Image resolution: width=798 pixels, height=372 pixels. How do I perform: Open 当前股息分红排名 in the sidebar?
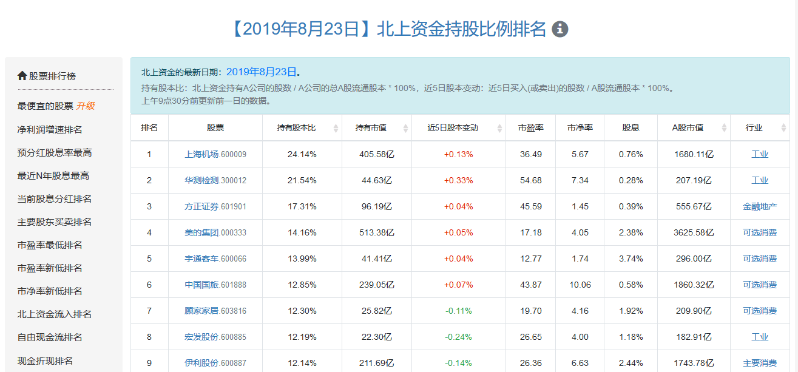55,198
